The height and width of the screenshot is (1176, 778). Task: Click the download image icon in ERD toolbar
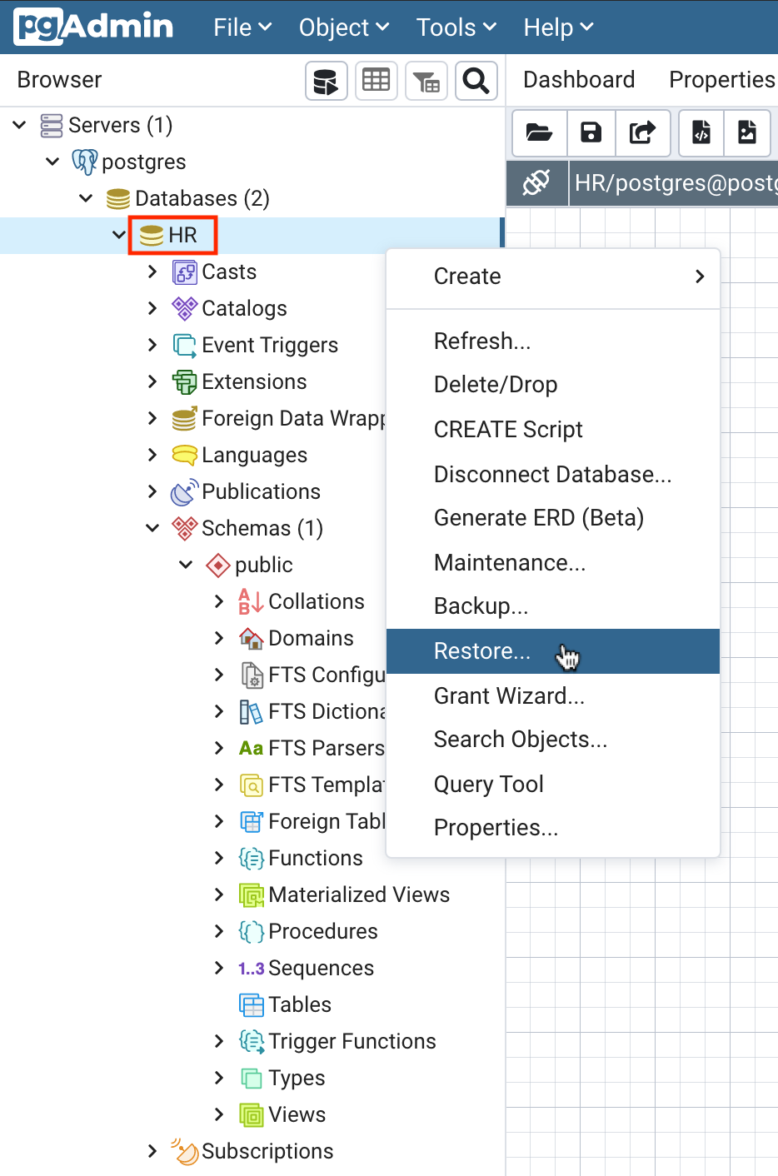coord(747,132)
